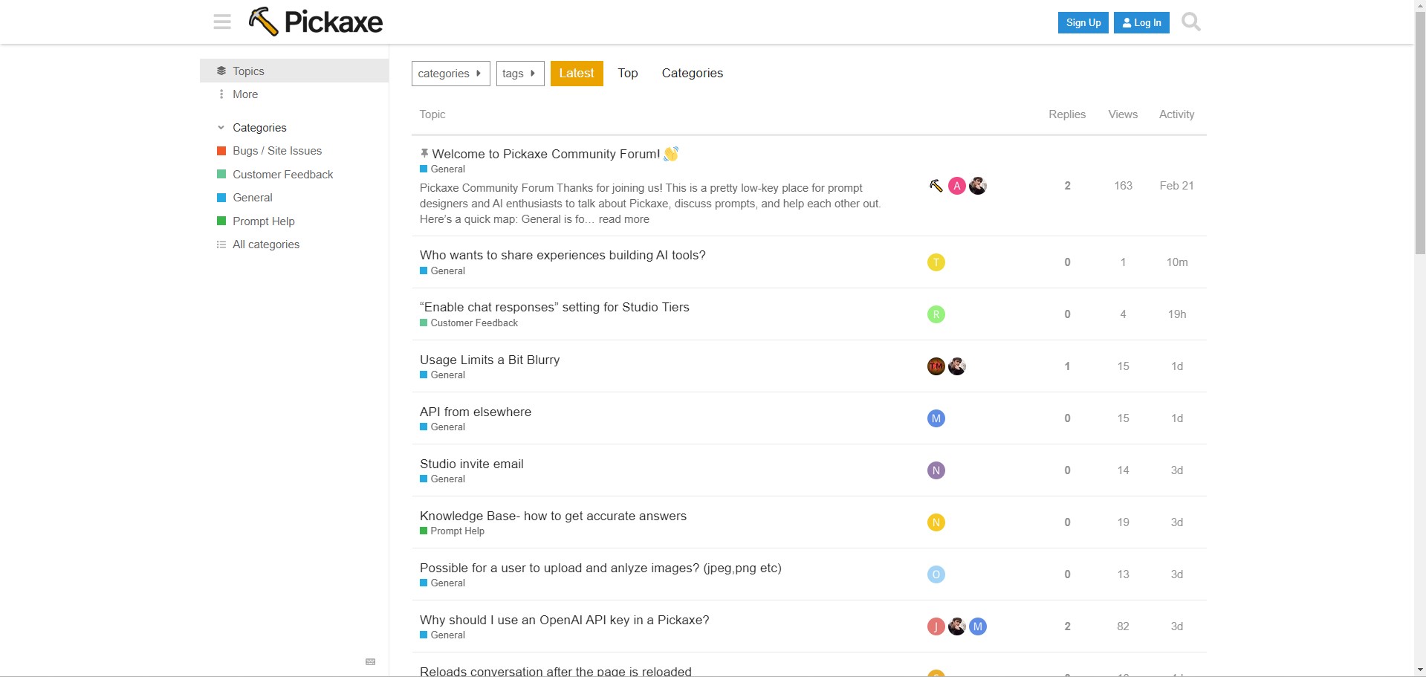Click '10m' activity time on sharing experiences topic
This screenshot has width=1426, height=677.
(1177, 262)
